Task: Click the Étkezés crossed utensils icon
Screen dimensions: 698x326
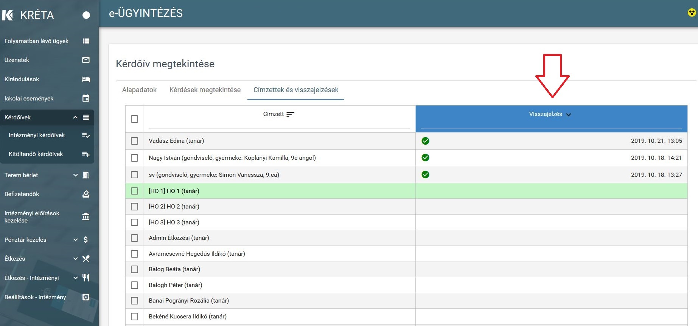Action: [86, 259]
